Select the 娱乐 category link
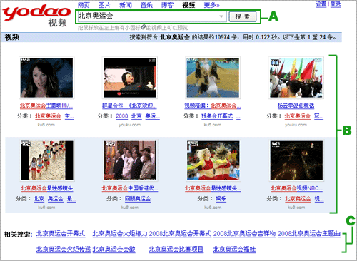 coord(221,199)
